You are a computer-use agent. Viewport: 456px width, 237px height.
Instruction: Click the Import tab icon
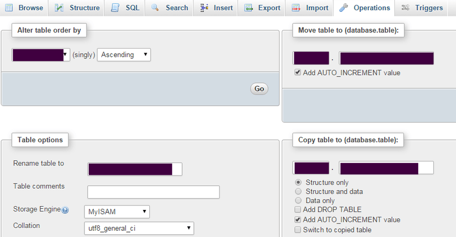coord(296,8)
